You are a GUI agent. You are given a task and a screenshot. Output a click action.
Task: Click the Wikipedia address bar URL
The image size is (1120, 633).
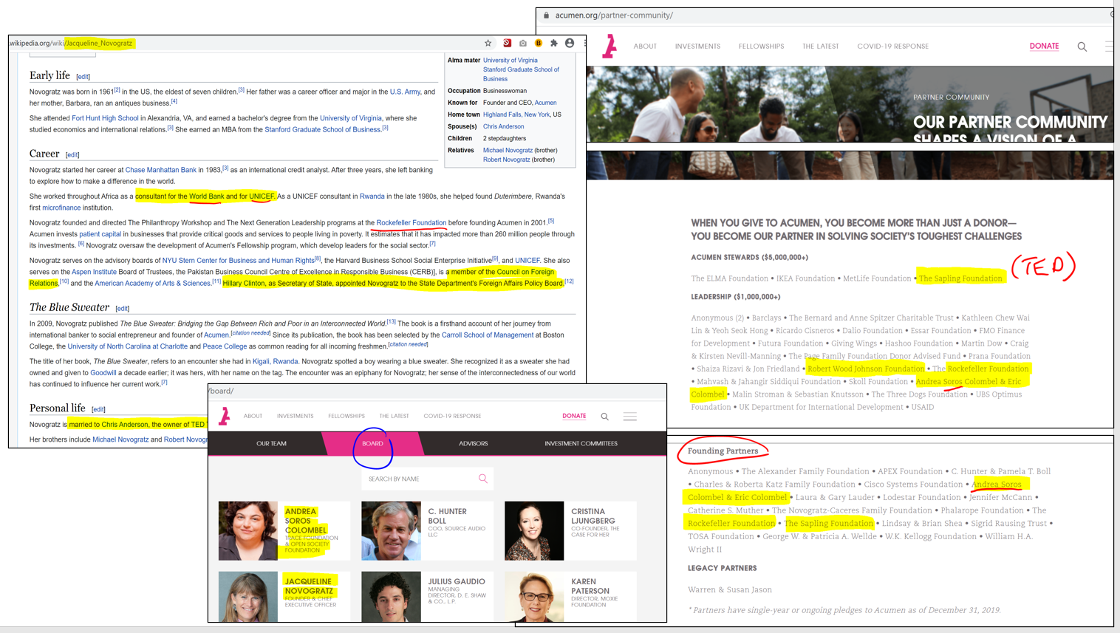[x=72, y=43]
